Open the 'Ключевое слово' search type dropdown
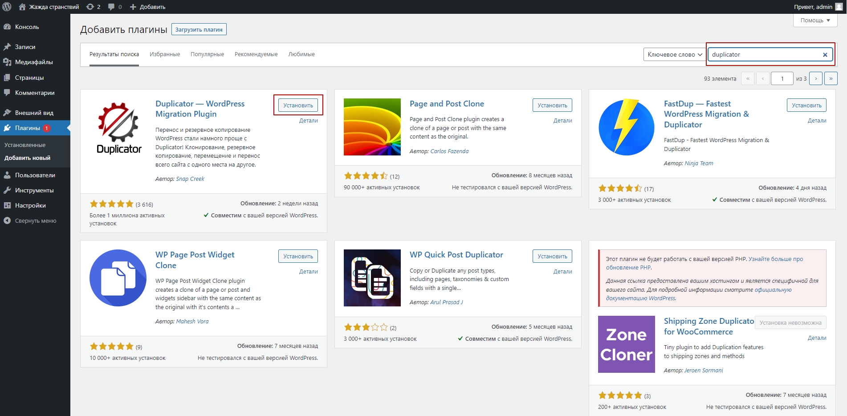847x416 pixels. (x=674, y=54)
